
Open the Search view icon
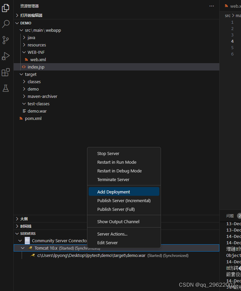coord(6,24)
